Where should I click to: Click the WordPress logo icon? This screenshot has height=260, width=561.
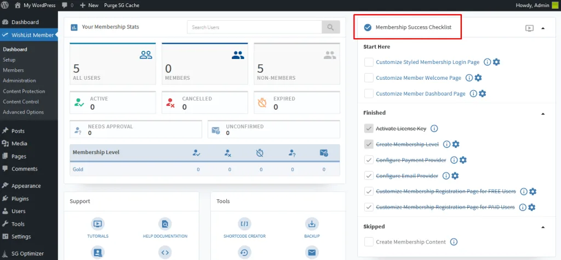coord(5,5)
